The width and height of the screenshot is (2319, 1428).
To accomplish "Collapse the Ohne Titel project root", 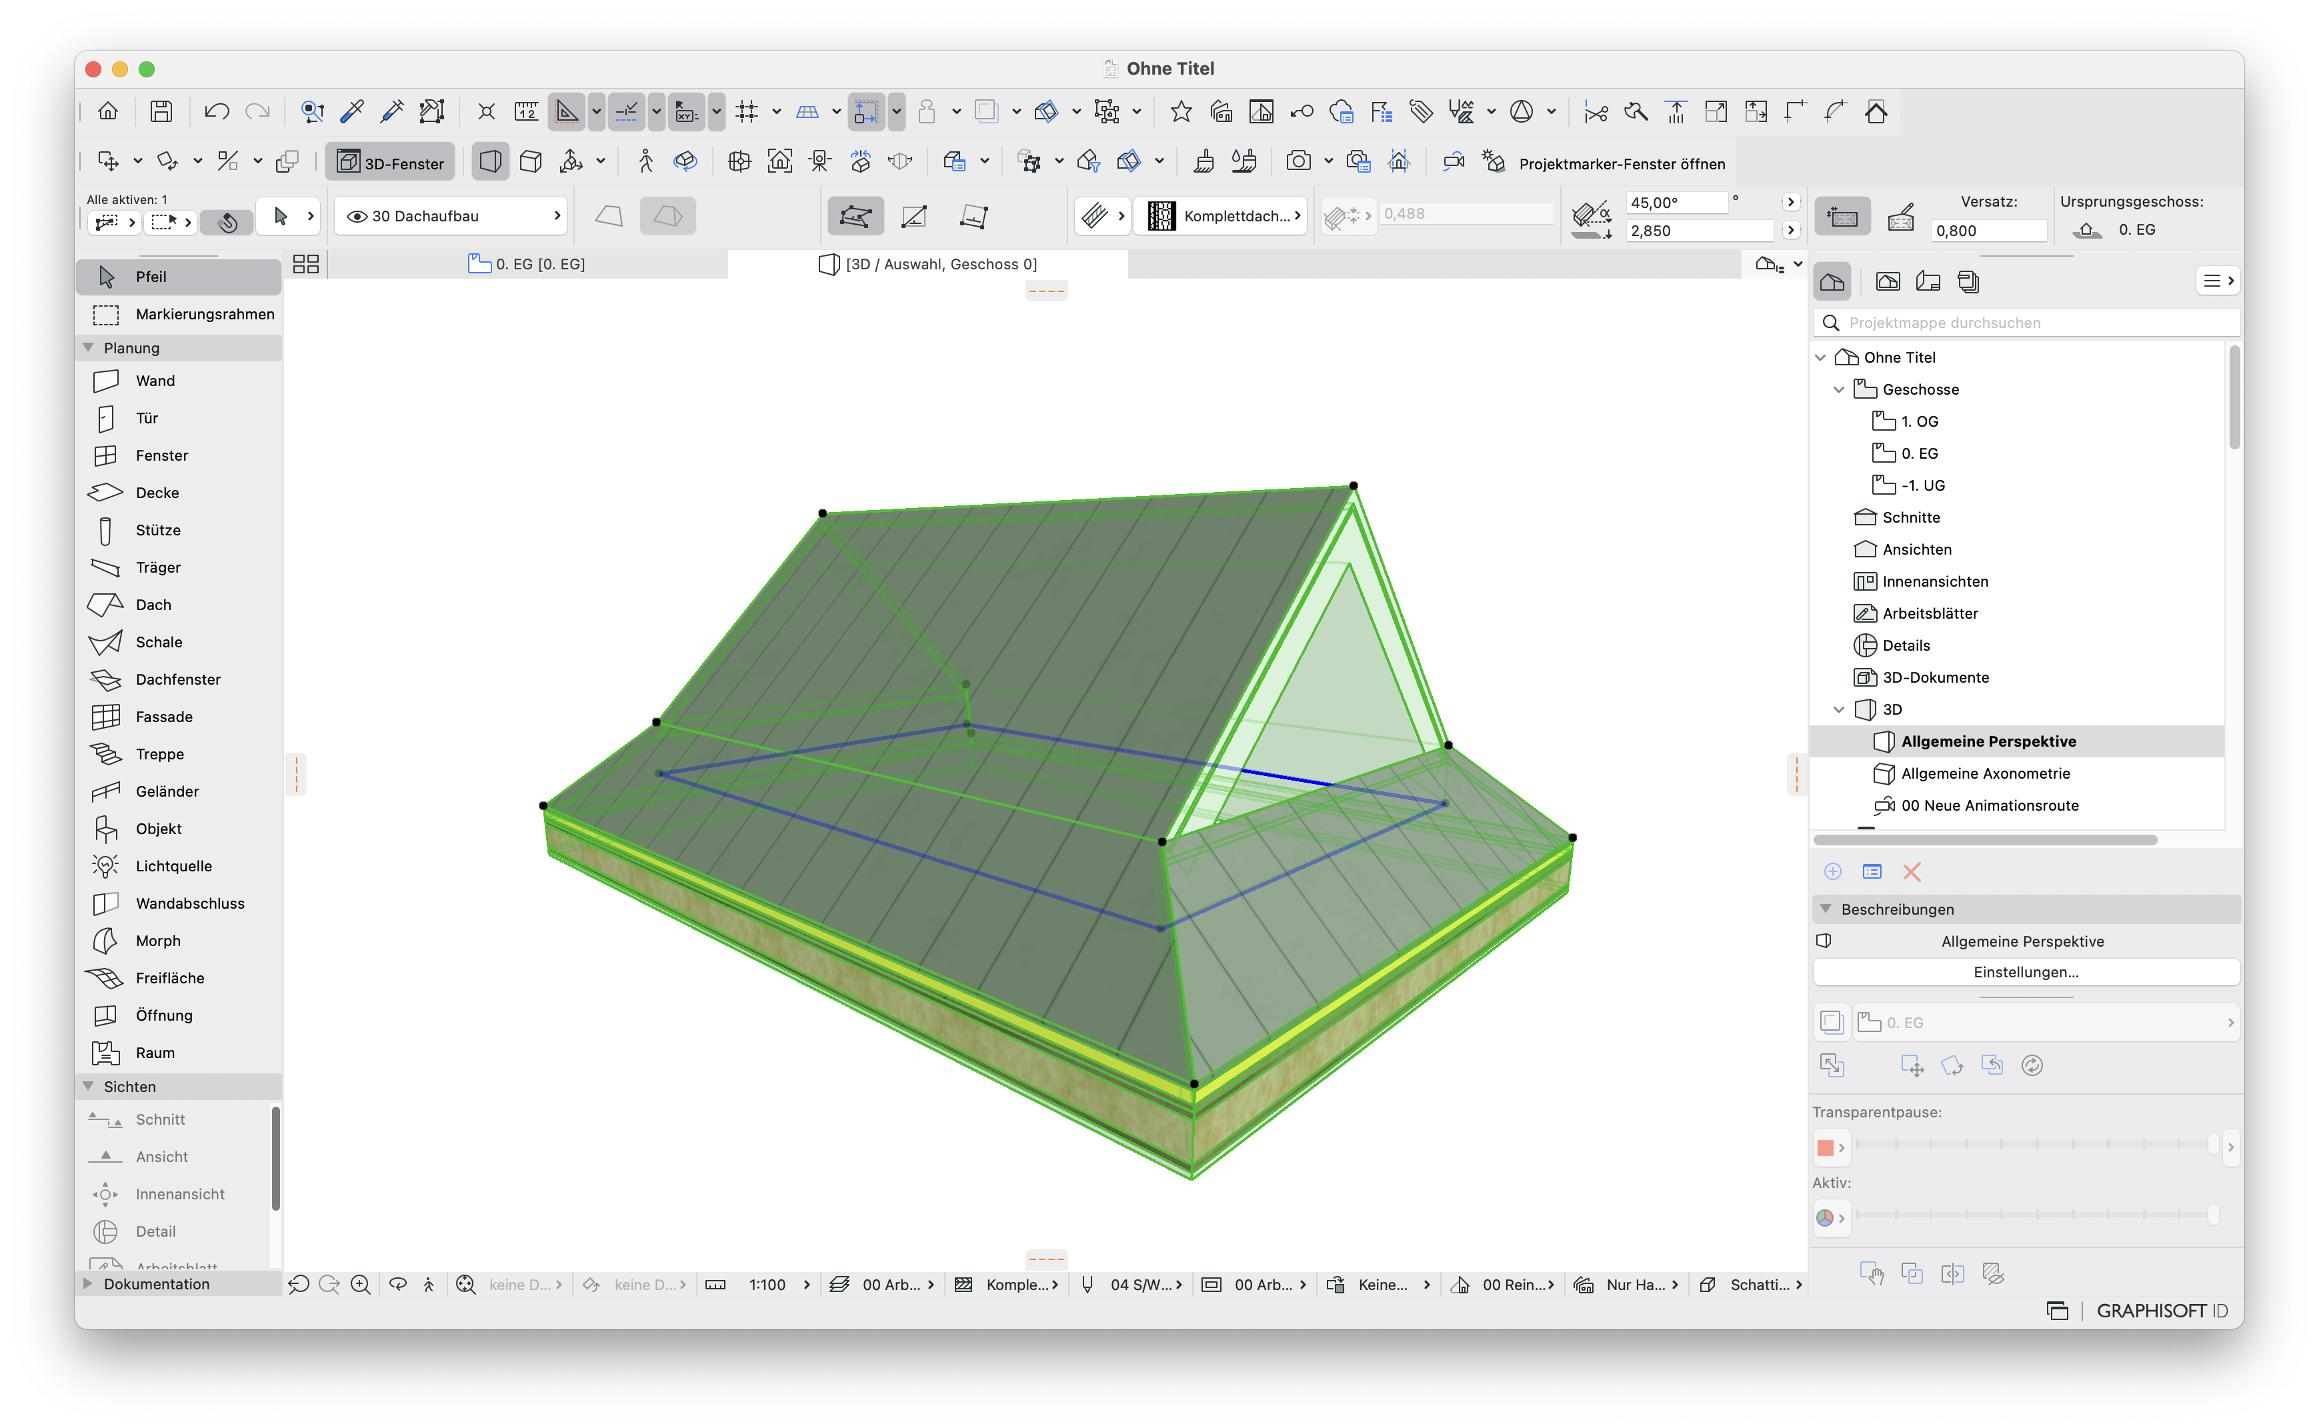I will click(1820, 357).
